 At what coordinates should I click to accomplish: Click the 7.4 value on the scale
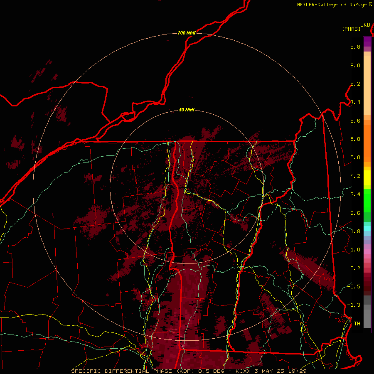click(355, 102)
